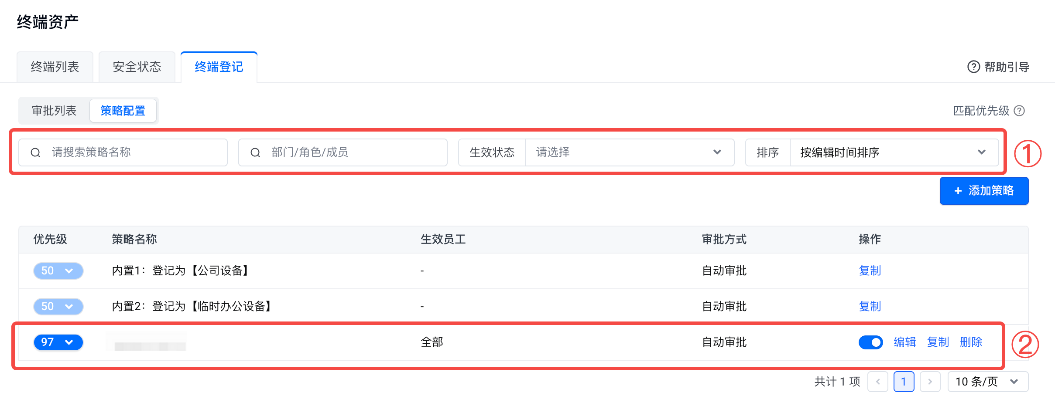Click the policy name search magnifier icon
The width and height of the screenshot is (1055, 406).
[35, 152]
